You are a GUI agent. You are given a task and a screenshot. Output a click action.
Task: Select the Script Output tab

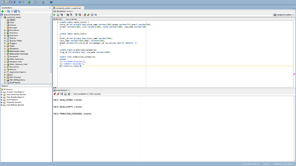(x=61, y=90)
